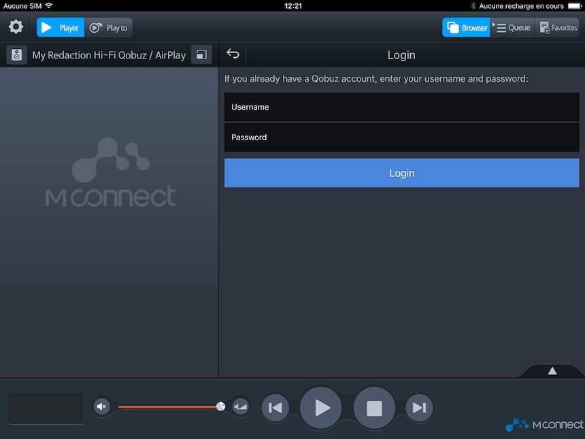Go back with the return arrow
585x439 pixels.
[x=233, y=54]
